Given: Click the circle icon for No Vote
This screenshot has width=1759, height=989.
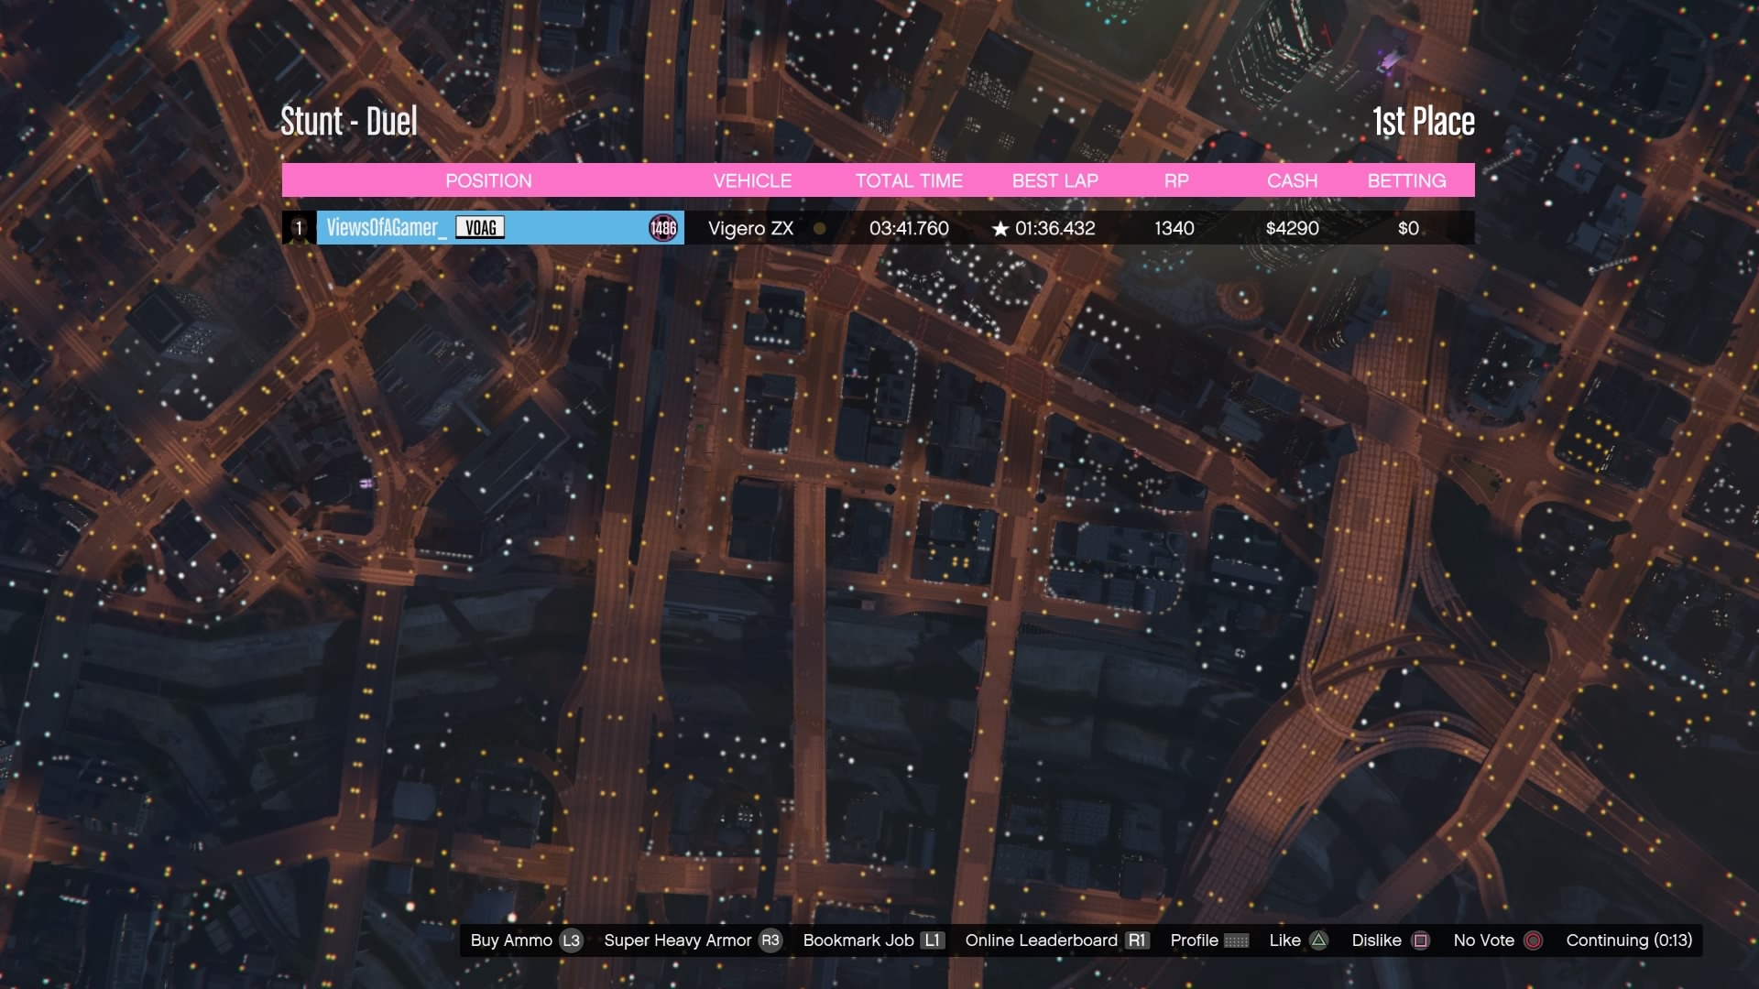Looking at the screenshot, I should (x=1534, y=940).
